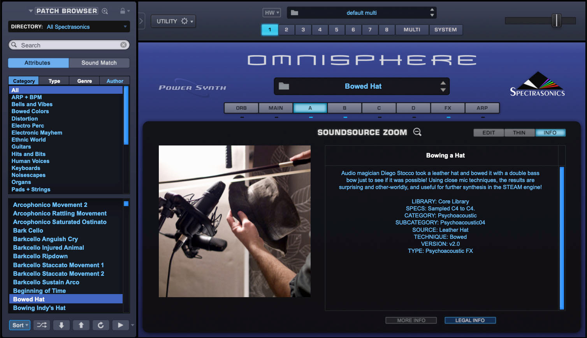587x338 pixels.
Task: Click the search magnifier icon
Action: tap(14, 45)
